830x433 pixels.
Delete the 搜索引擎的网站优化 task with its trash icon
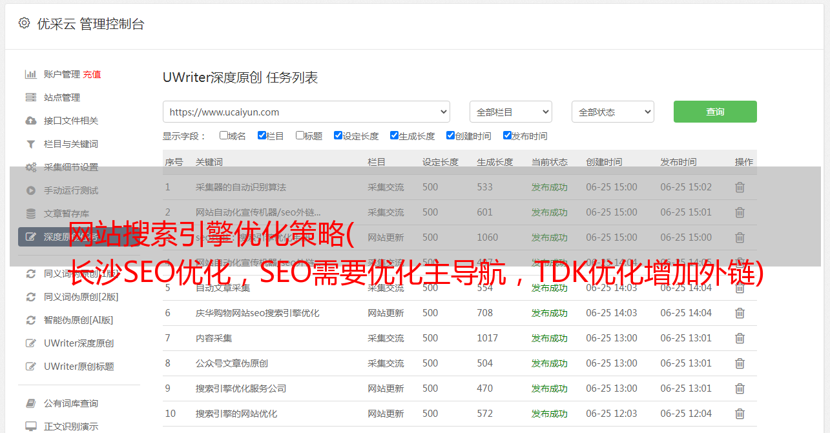[740, 414]
